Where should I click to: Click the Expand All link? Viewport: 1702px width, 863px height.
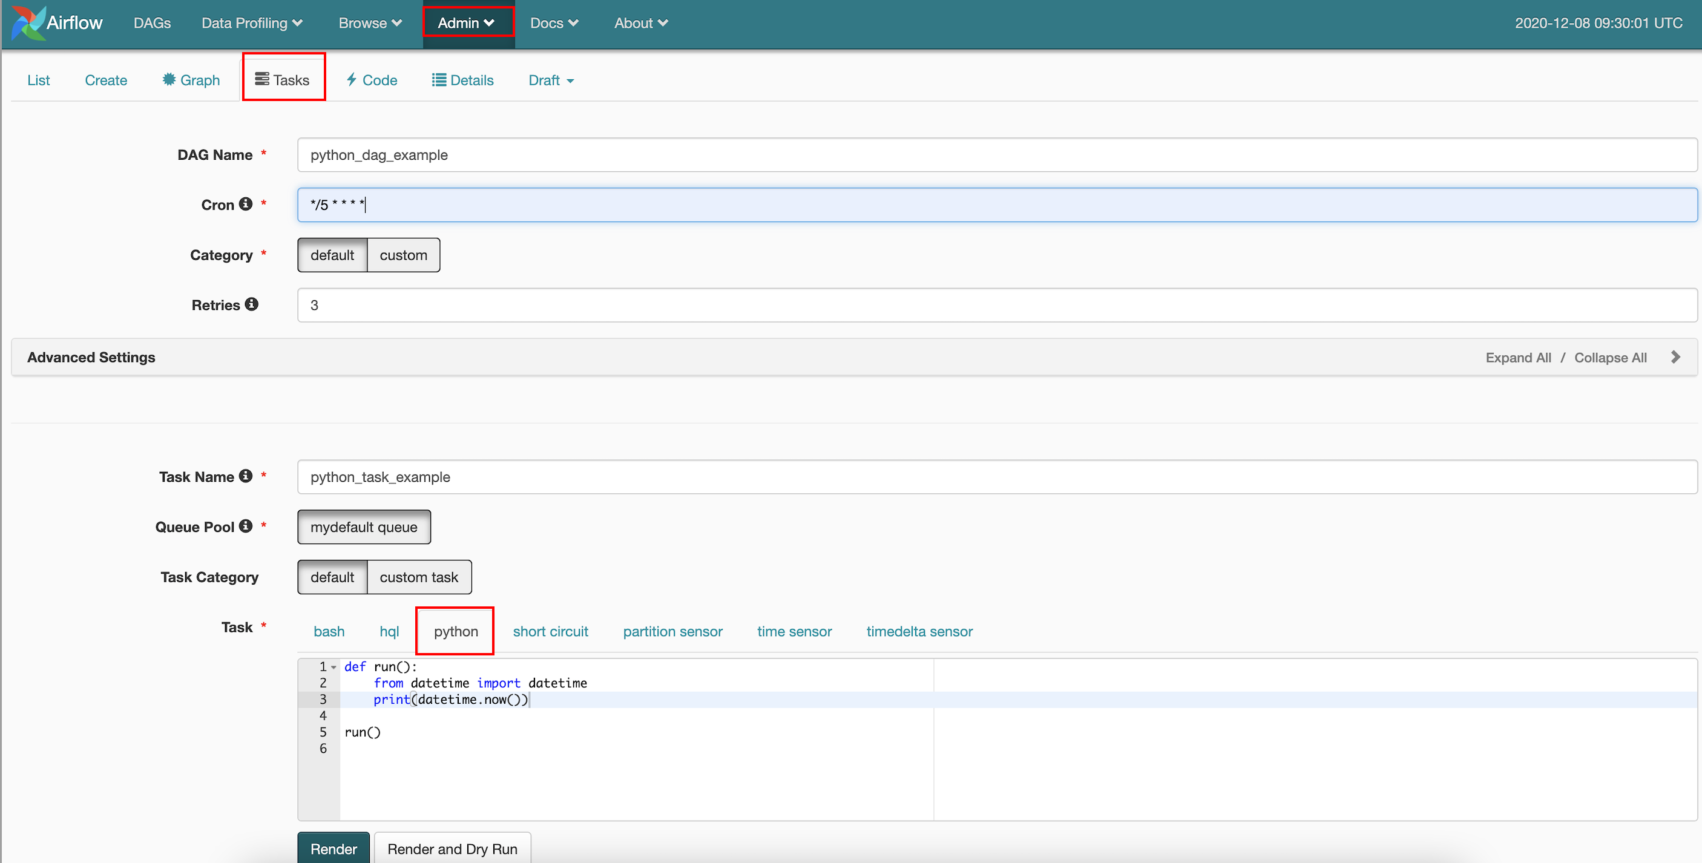pos(1517,358)
